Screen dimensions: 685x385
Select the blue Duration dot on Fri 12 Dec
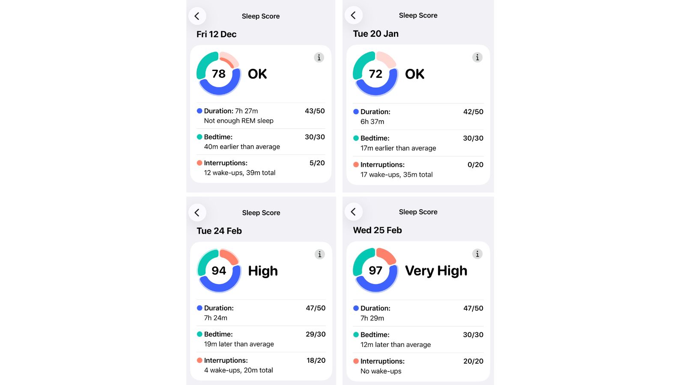pos(199,110)
